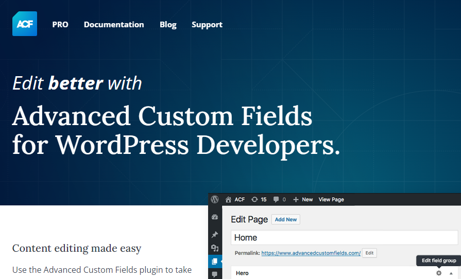Click the Home title input field
The image size is (461, 279).
344,238
